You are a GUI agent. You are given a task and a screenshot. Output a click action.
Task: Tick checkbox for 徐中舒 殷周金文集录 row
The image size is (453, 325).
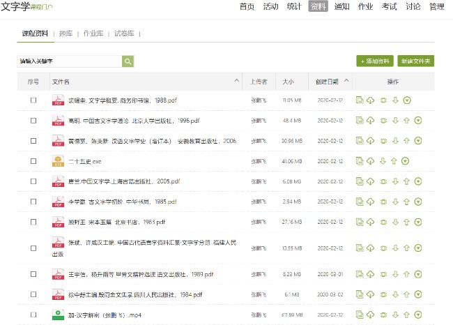pyautogui.click(x=33, y=294)
